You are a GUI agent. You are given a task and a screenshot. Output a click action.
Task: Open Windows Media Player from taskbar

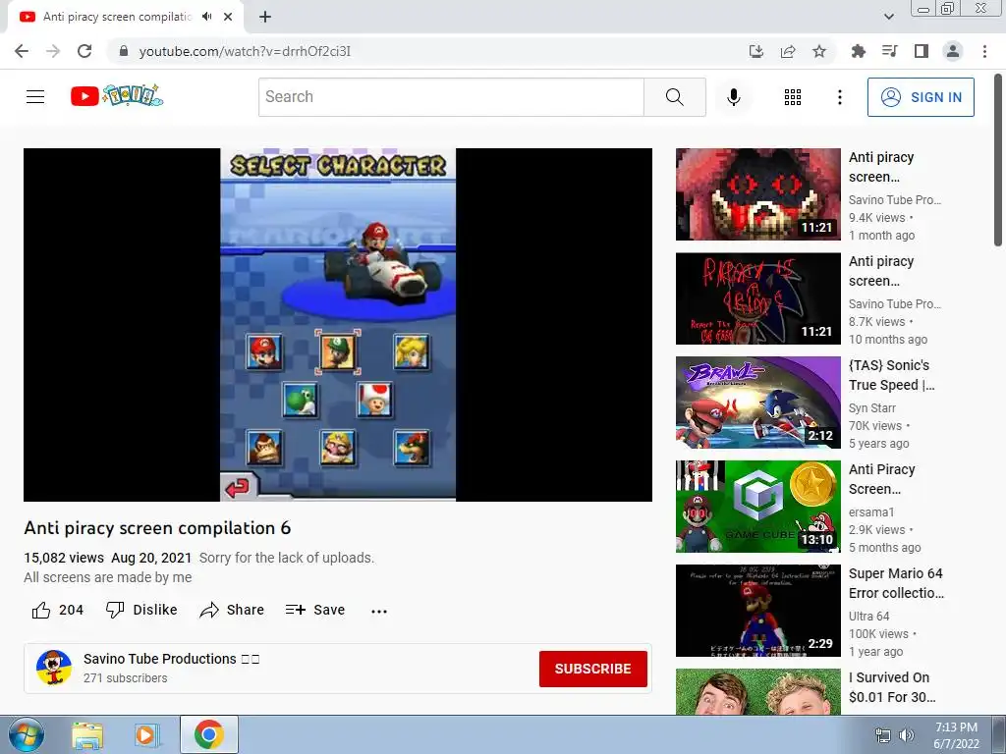click(146, 734)
